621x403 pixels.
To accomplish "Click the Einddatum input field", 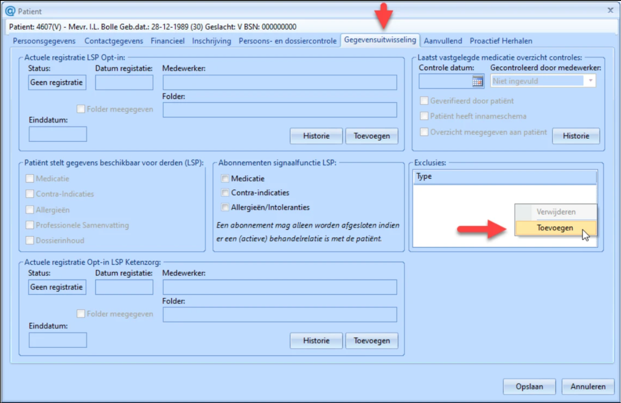I will coord(58,134).
